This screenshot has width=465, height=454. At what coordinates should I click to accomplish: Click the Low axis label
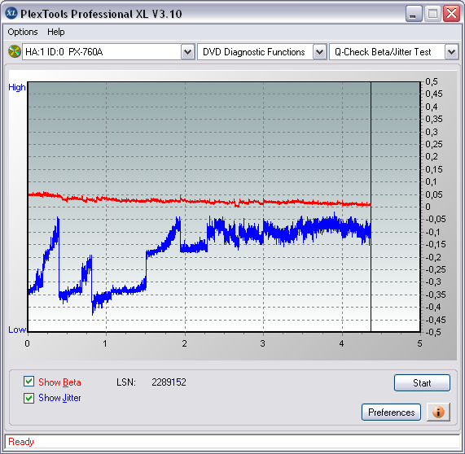(17, 330)
